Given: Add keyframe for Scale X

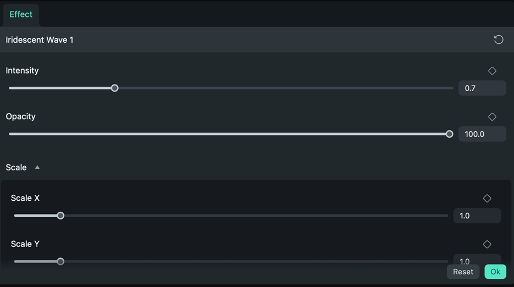Looking at the screenshot, I should 487,199.
